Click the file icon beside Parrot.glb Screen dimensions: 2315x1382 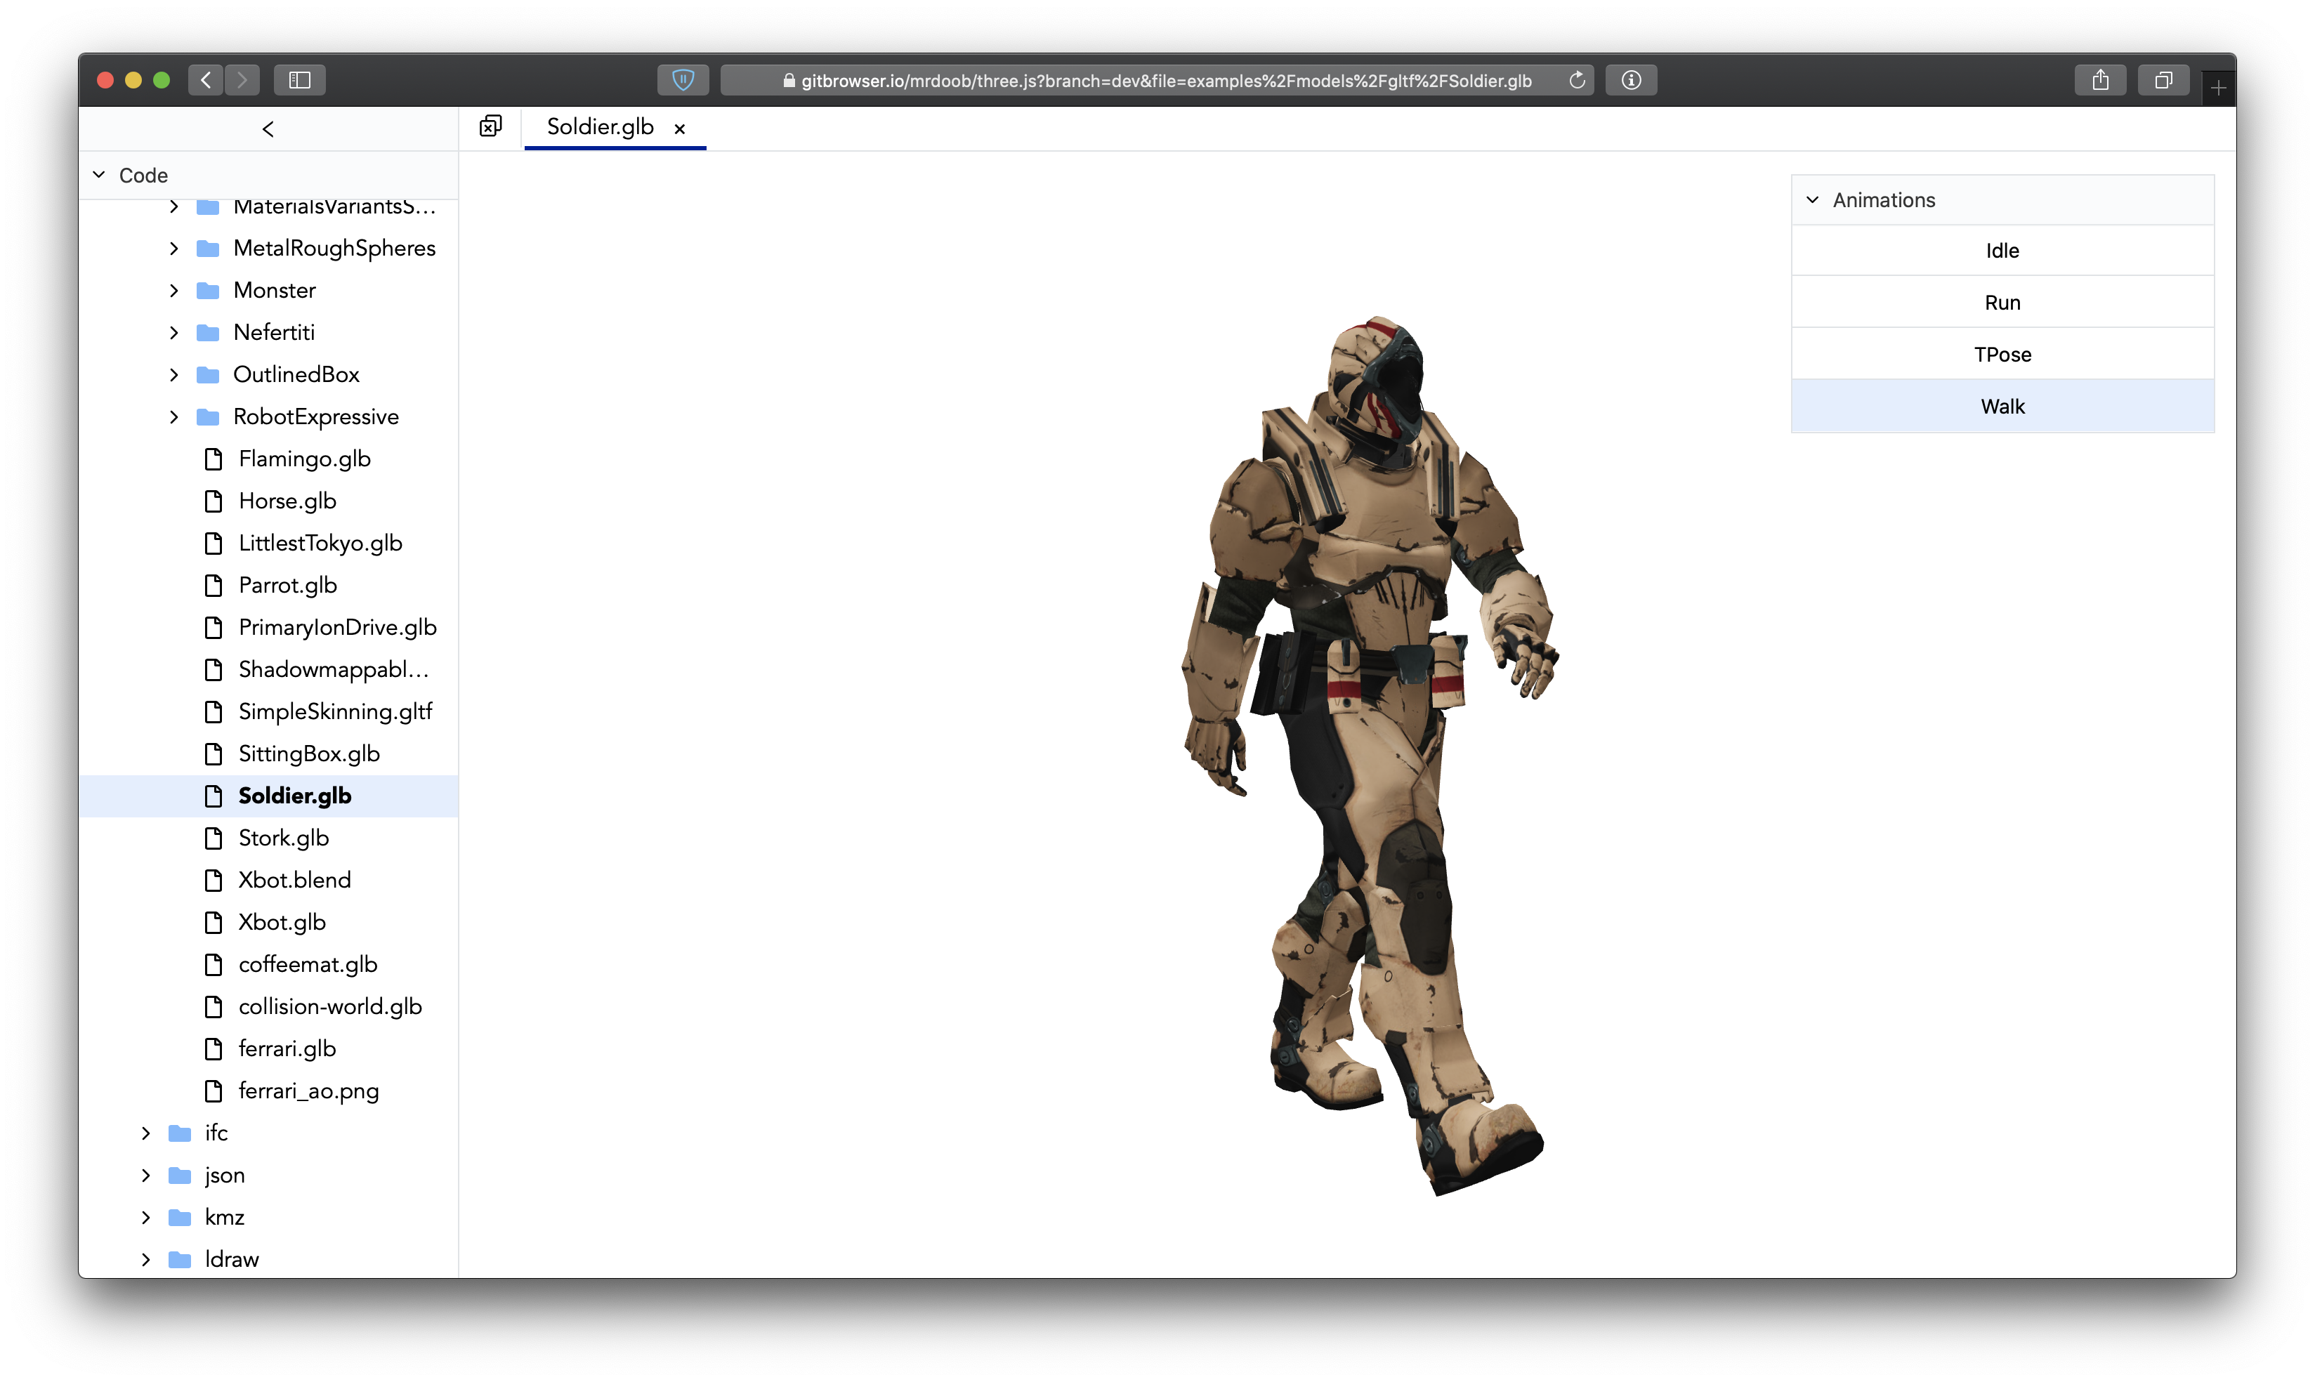[214, 585]
